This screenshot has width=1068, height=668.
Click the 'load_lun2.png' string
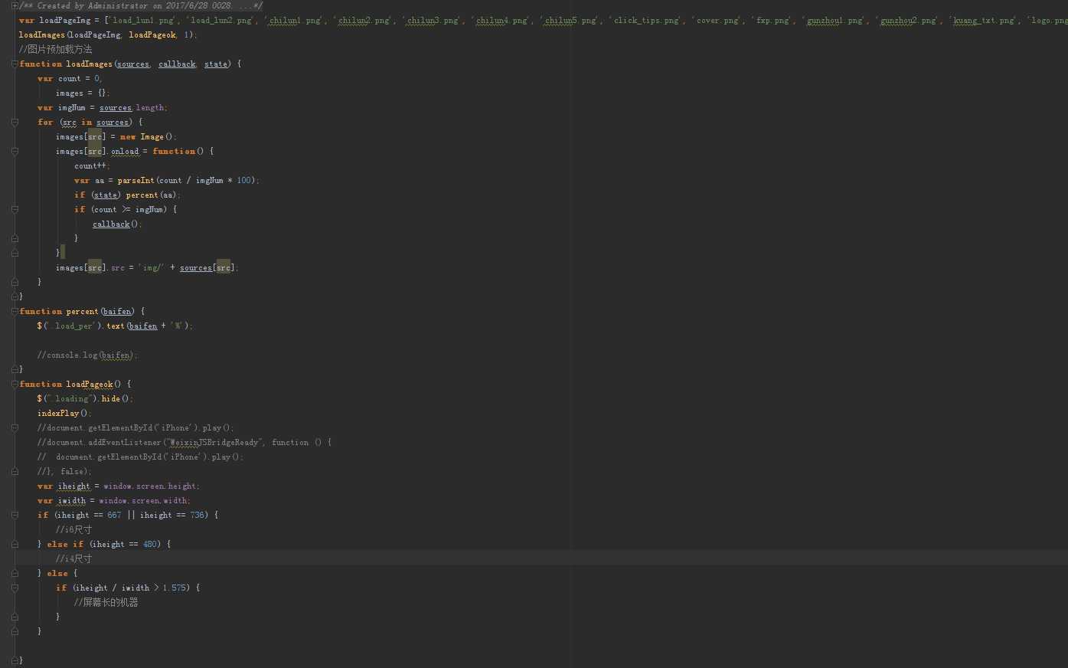tap(220, 20)
